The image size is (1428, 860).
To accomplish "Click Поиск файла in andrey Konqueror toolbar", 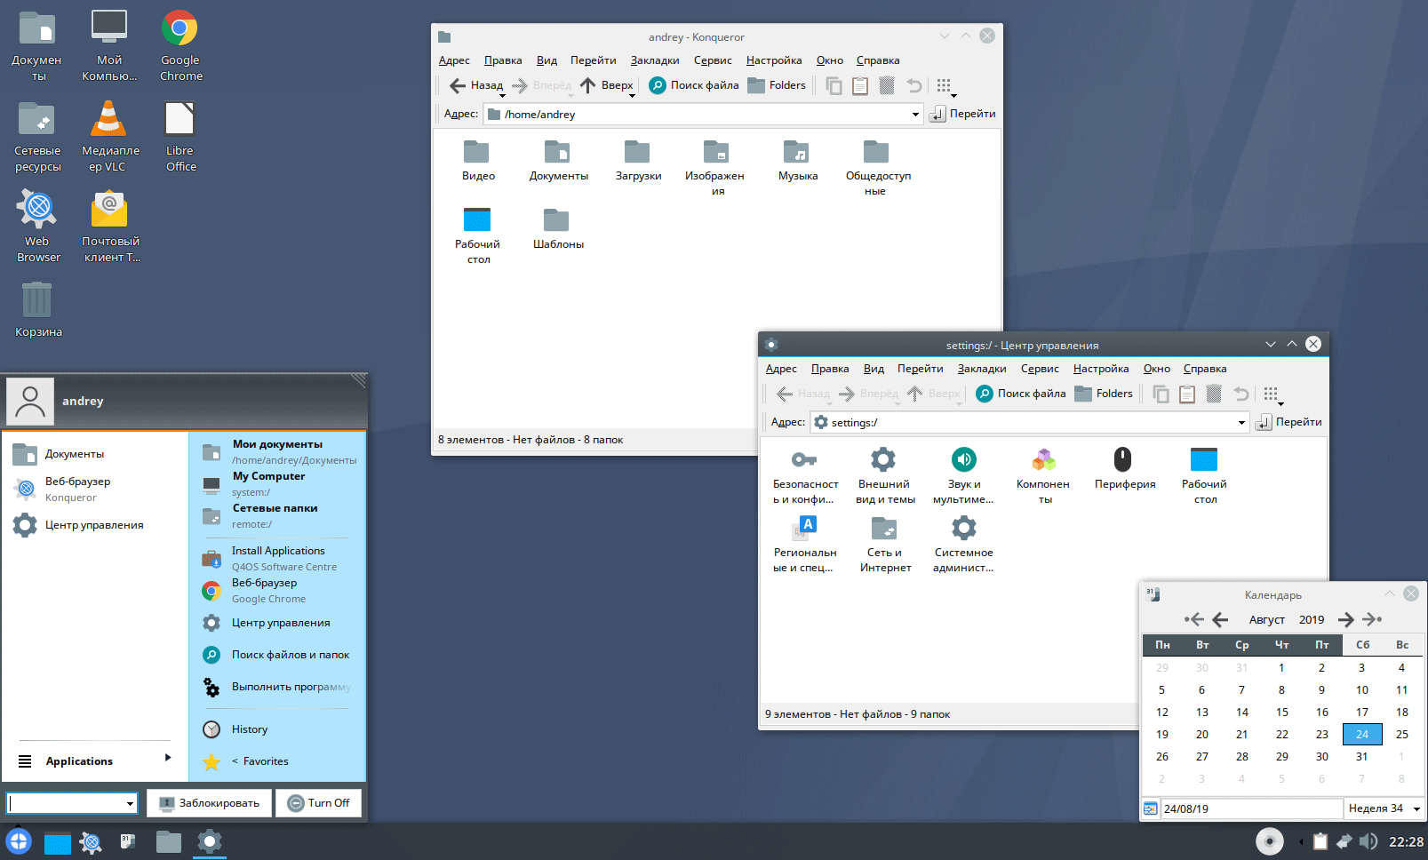I will 694,85.
